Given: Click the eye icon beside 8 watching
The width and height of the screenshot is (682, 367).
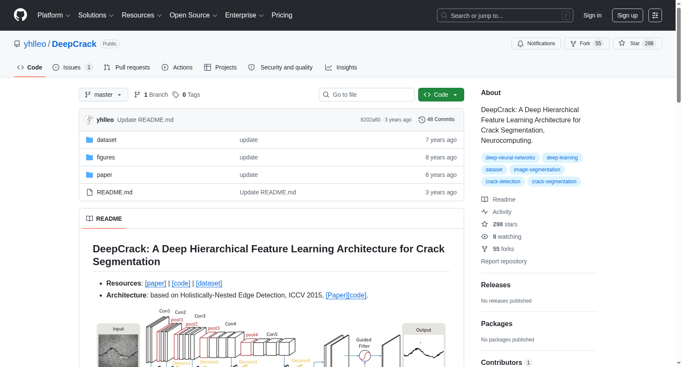Looking at the screenshot, I should click(x=485, y=237).
